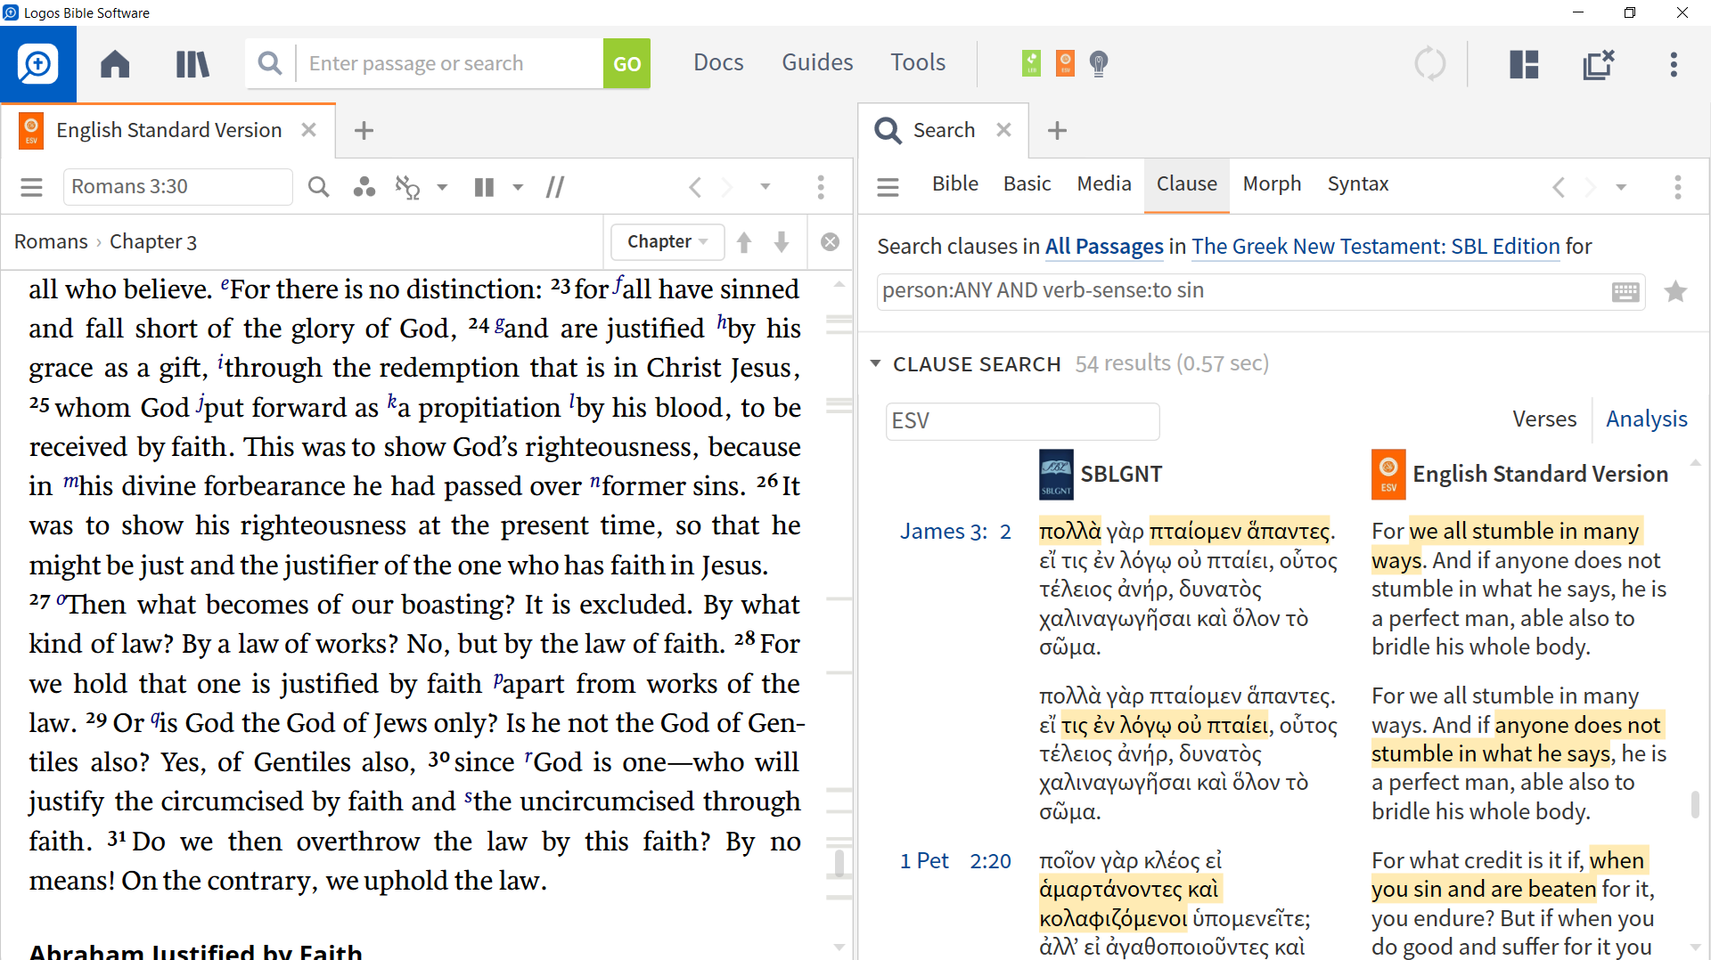Click the Romans 3:30 reference box

click(177, 187)
